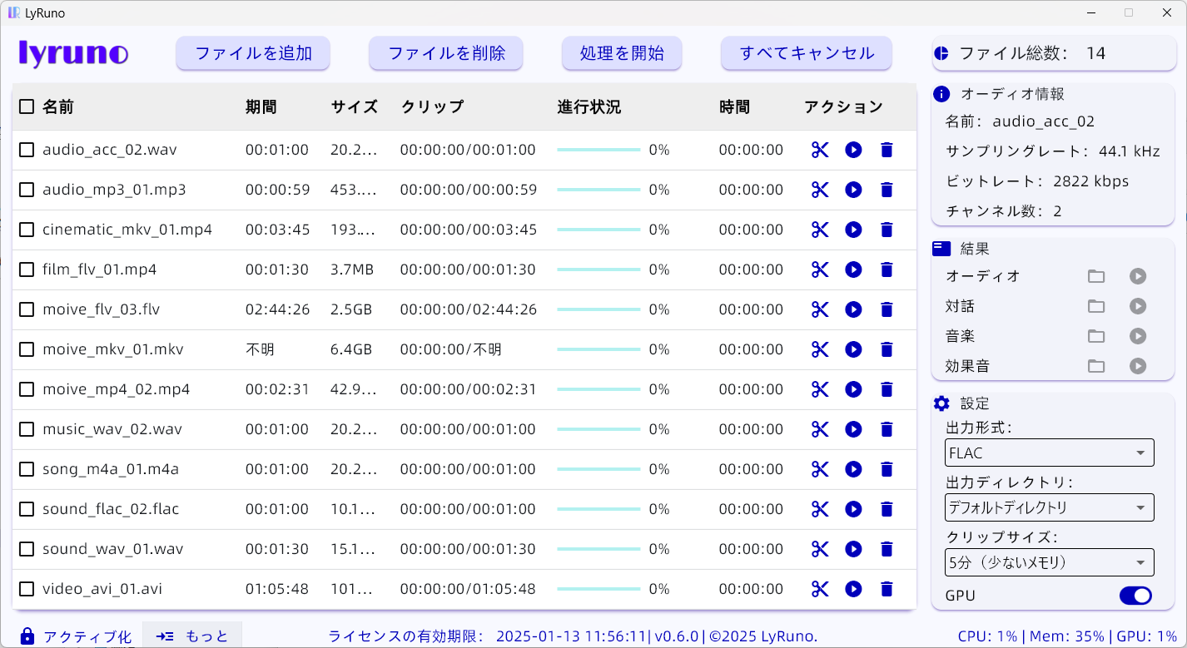Viewport: 1187px width, 648px height.
Task: Click the scissors icon for cinematic_mkv_01.mp4
Action: point(819,230)
